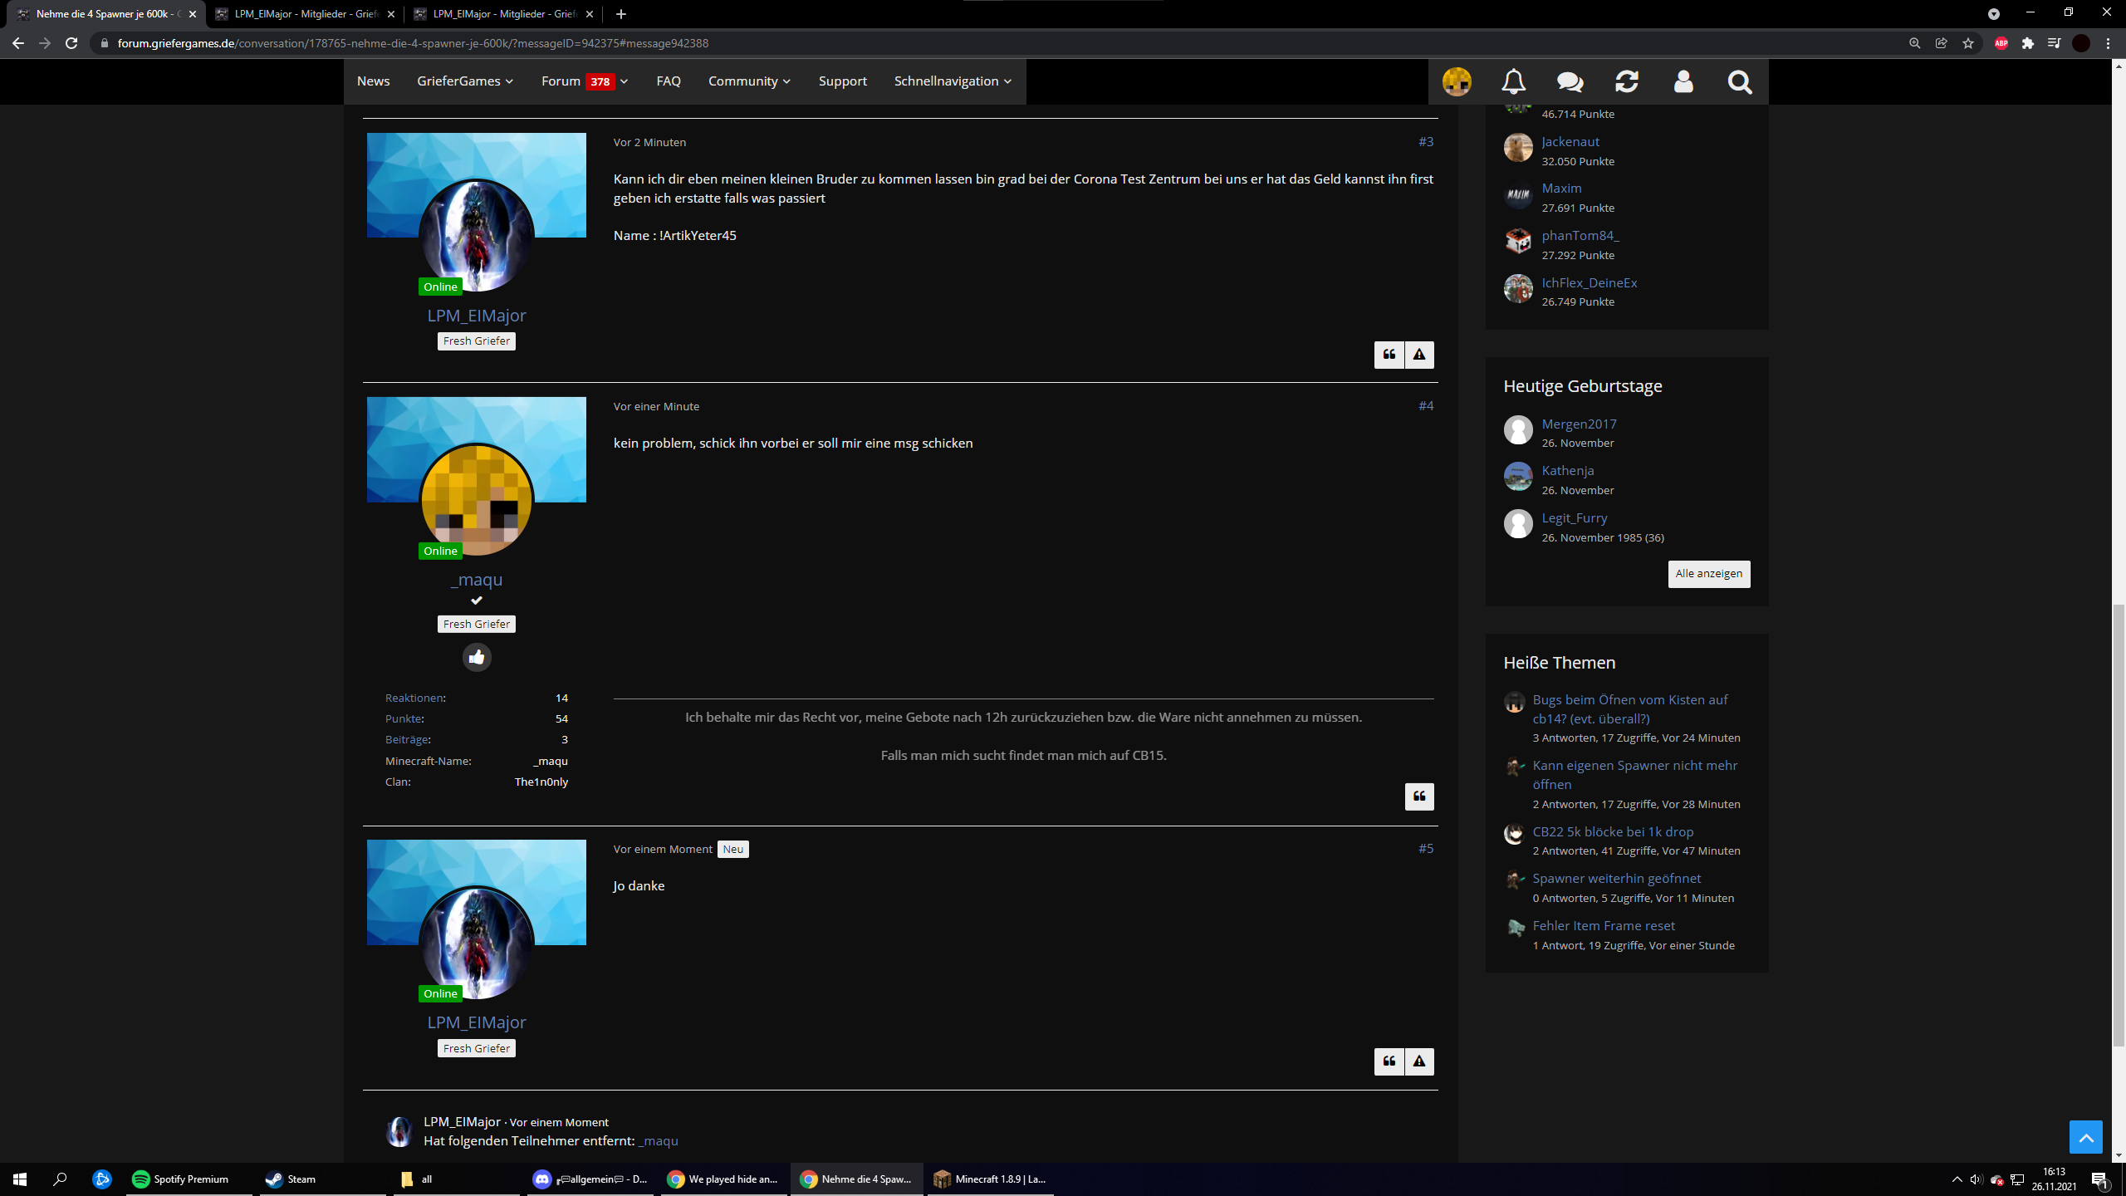
Task: Open the search magnifier in forum header
Action: tap(1739, 81)
